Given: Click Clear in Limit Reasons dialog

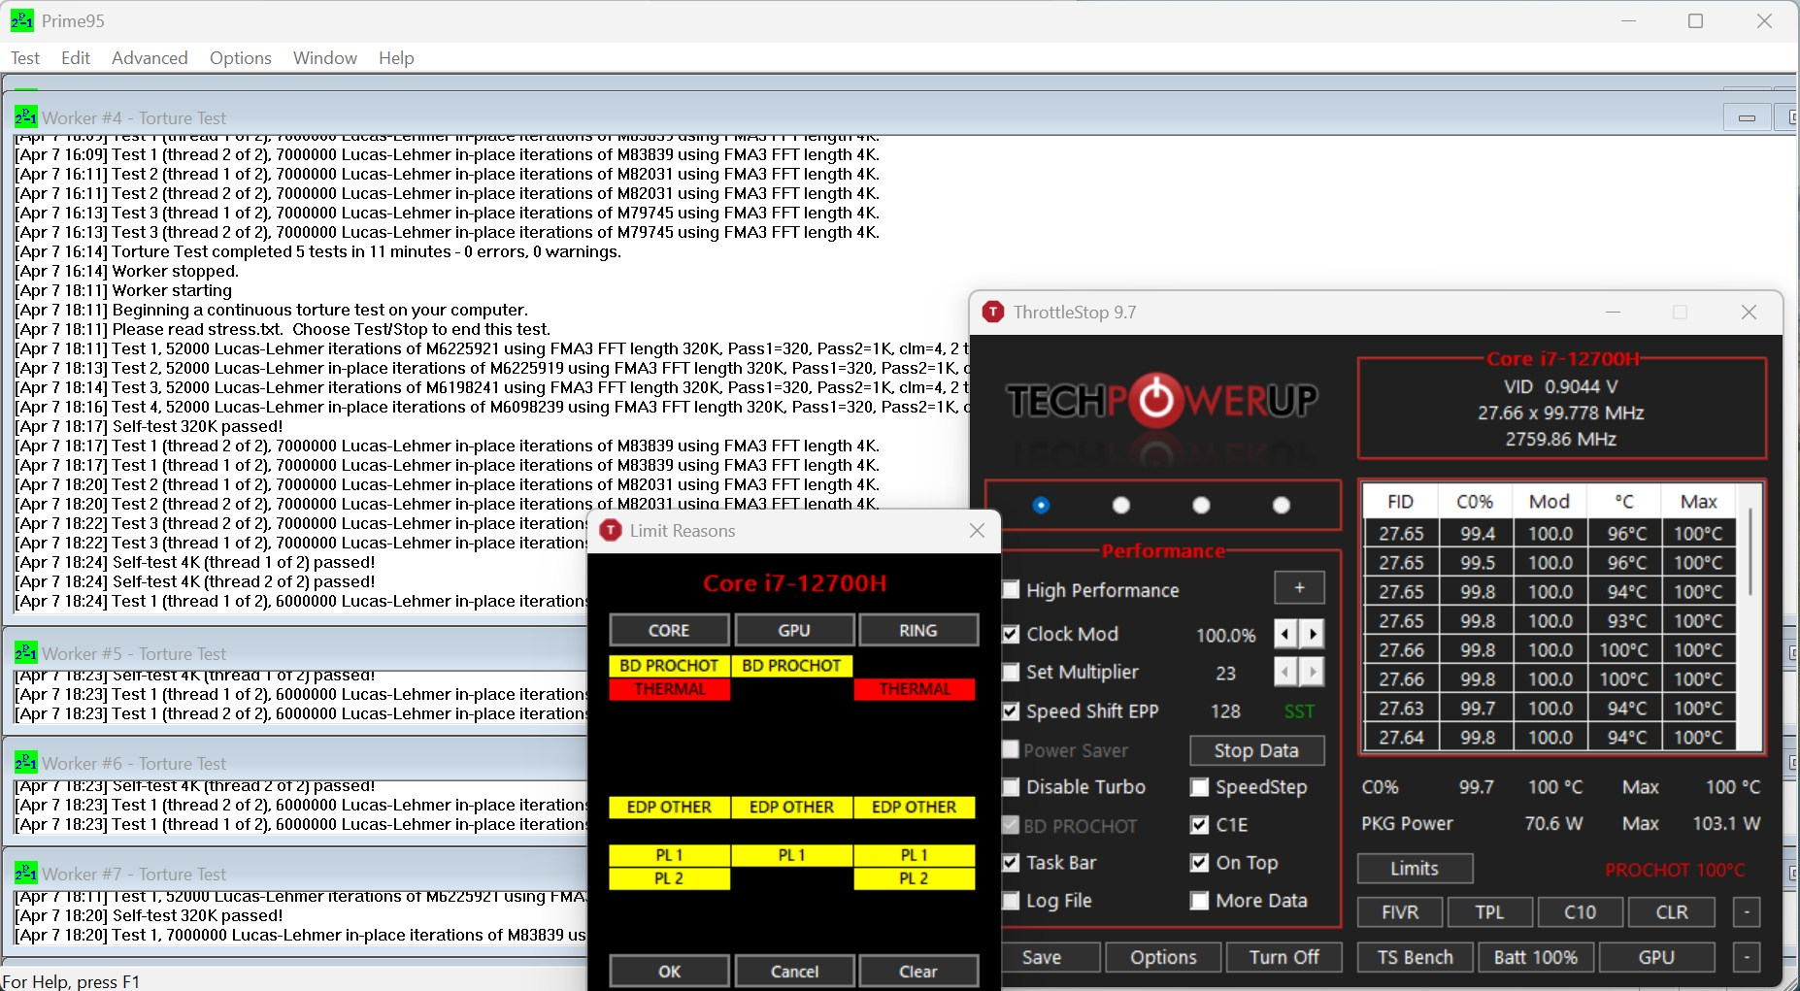Looking at the screenshot, I should (x=918, y=971).
